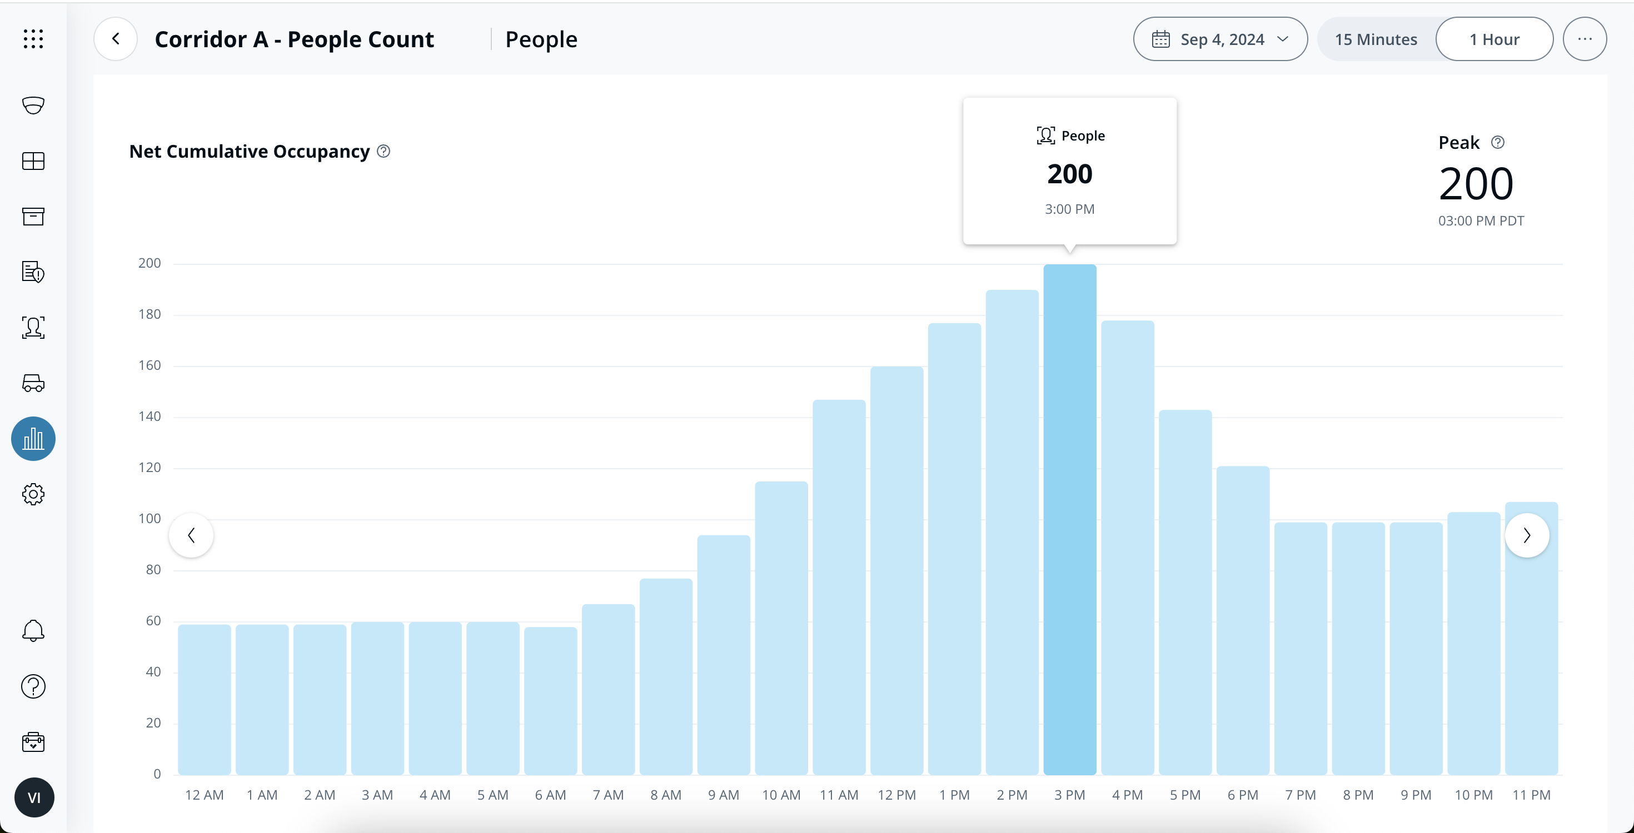
Task: Click the back navigation chevron
Action: click(x=115, y=38)
